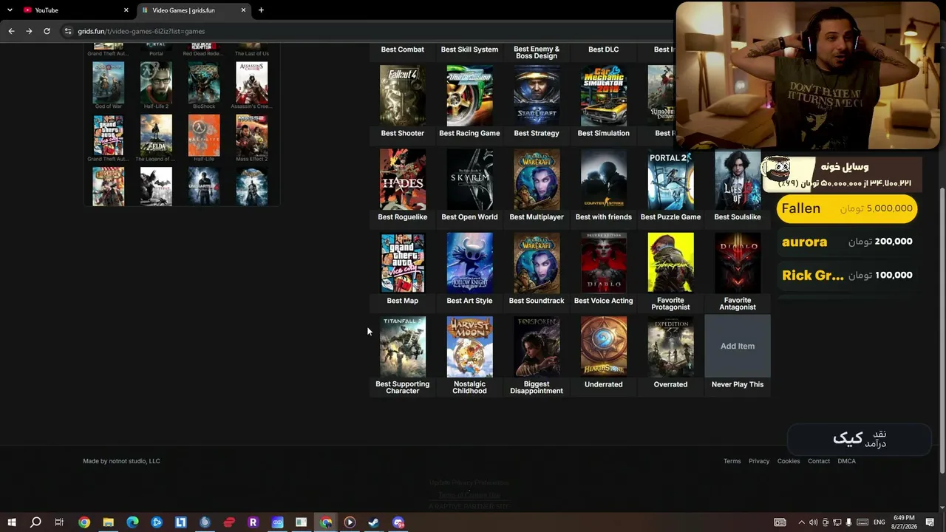Select the Best Map GTA Vice City tile
The image size is (946, 532).
[x=403, y=263]
